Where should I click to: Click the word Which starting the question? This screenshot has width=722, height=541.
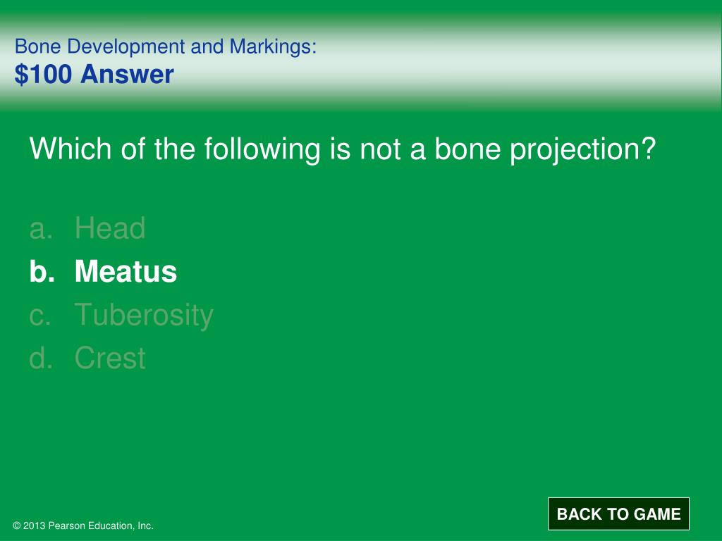click(x=70, y=149)
